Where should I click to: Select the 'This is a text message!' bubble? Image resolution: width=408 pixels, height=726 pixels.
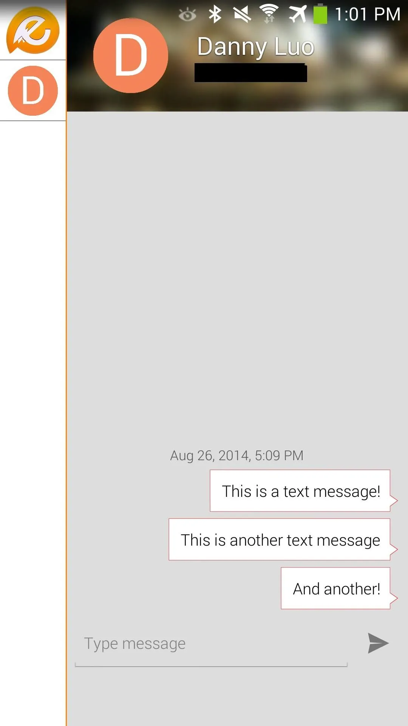[300, 491]
